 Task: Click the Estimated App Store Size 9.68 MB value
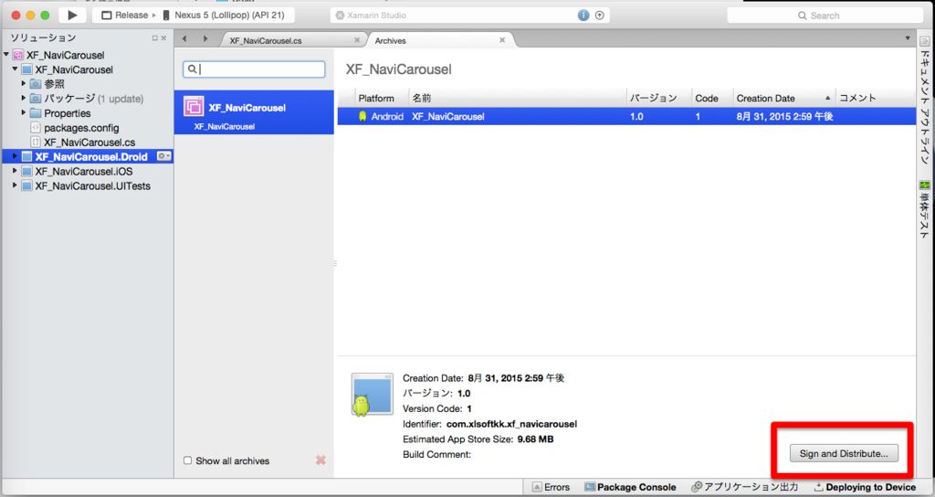pyautogui.click(x=535, y=439)
